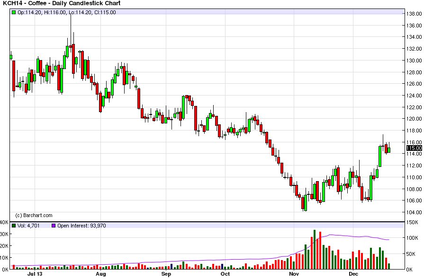Click the Oct date axis label
This screenshot has width=424, height=279.
tap(225, 274)
